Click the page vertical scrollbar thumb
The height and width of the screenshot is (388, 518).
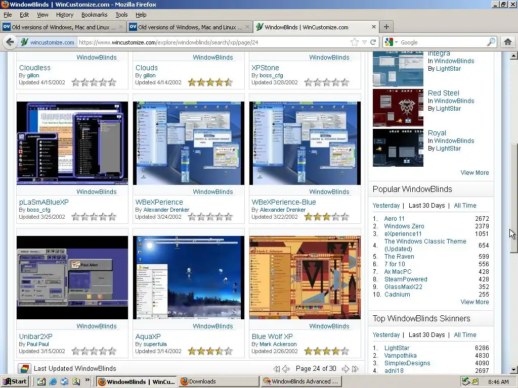click(x=513, y=198)
